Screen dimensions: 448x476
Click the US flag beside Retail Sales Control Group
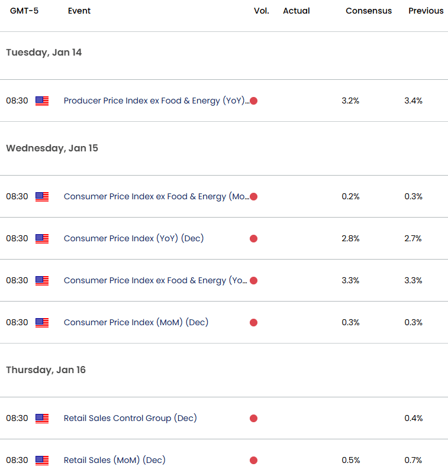point(41,418)
